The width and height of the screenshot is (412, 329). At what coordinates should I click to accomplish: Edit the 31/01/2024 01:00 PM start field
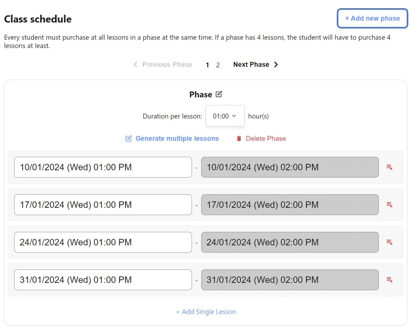point(103,280)
